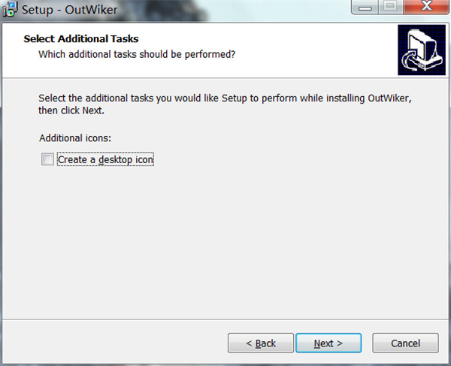Click 'Which additional tasks should be performed?' subtitle
The width and height of the screenshot is (451, 366).
pos(137,54)
